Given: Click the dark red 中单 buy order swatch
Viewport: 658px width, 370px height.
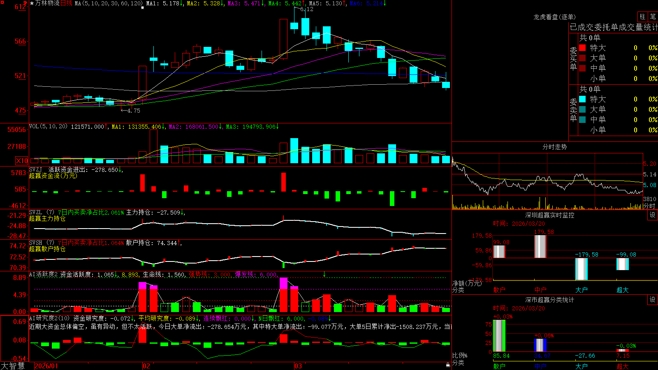Looking at the screenshot, I should (582, 68).
